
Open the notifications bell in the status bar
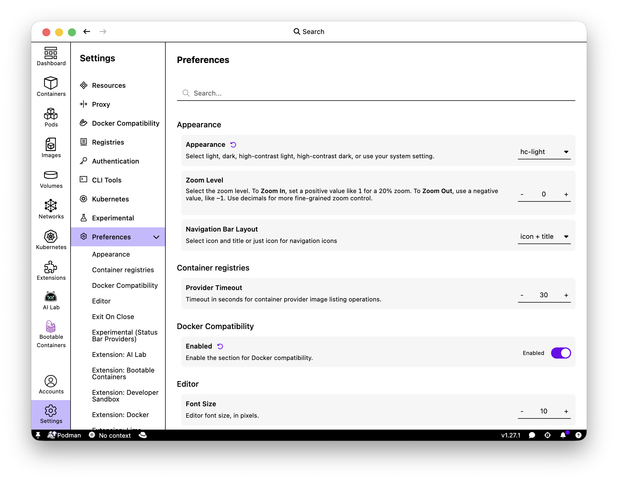(x=563, y=435)
